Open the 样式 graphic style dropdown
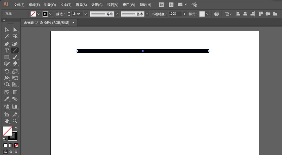This screenshot has width=282, height=155. point(207,14)
